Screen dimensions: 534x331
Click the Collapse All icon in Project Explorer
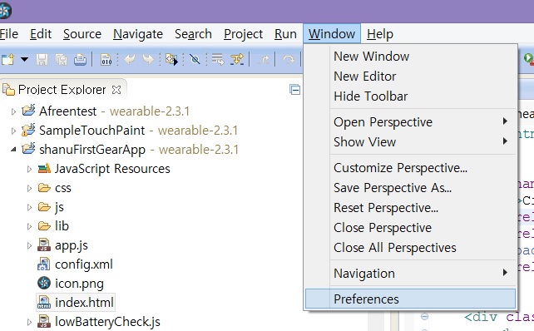(x=295, y=90)
